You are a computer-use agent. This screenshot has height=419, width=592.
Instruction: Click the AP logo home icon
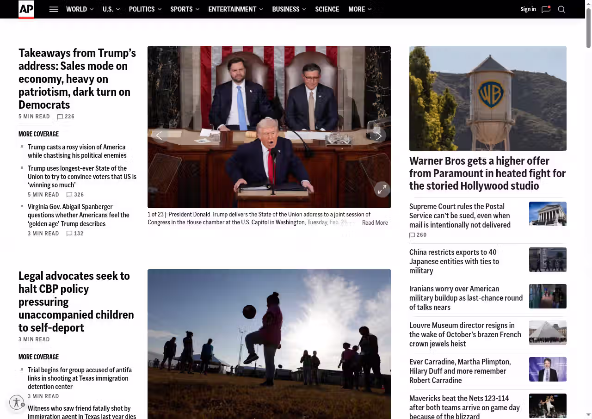pos(26,9)
